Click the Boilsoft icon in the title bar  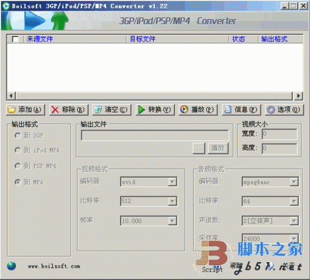(x=6, y=6)
